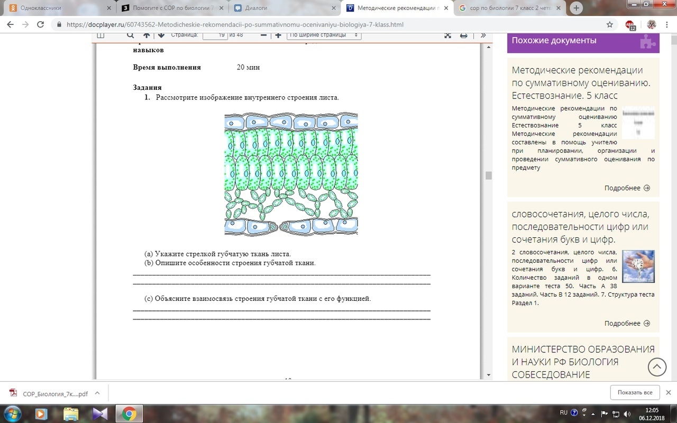This screenshot has height=423, width=677.
Task: Zoom out with the minus button
Action: pos(263,35)
